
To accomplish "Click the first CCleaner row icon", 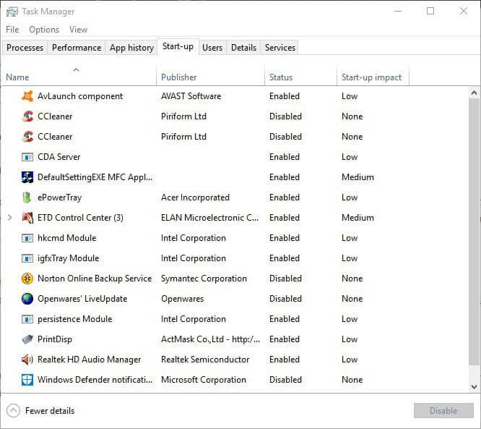I will pyautogui.click(x=27, y=116).
